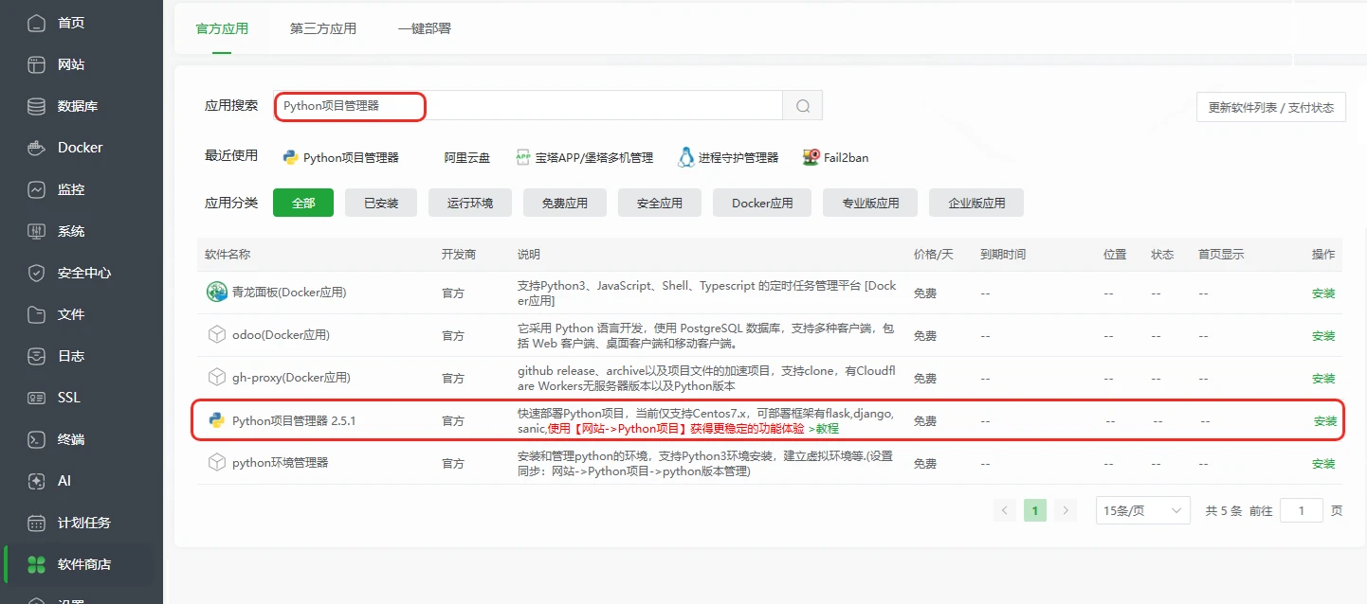Open 阿里云盘 in recently used
Screen dimensions: 1367x604
point(467,158)
